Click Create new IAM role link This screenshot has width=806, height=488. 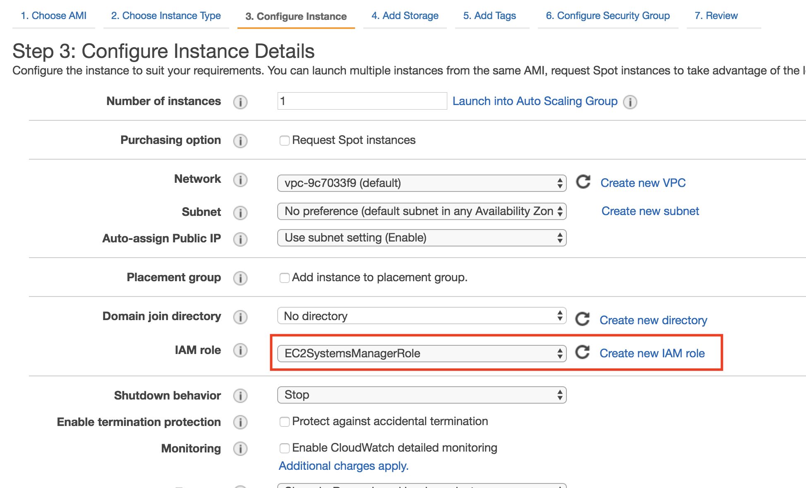(x=652, y=353)
